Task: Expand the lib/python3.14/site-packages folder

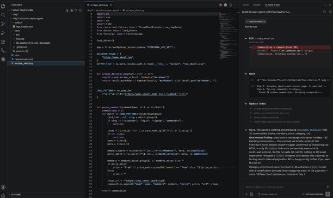Action: tap(33, 43)
